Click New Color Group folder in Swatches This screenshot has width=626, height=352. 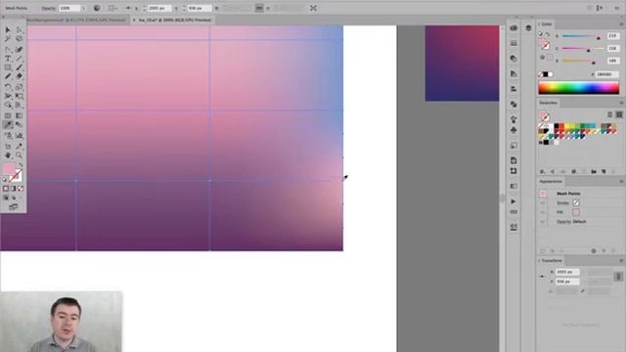(594, 172)
